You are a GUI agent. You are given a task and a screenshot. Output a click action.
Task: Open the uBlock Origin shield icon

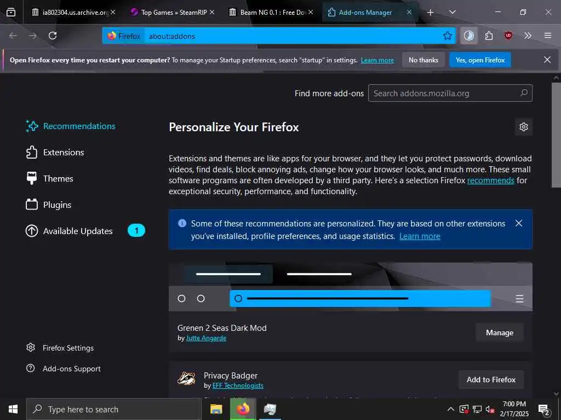pyautogui.click(x=508, y=36)
